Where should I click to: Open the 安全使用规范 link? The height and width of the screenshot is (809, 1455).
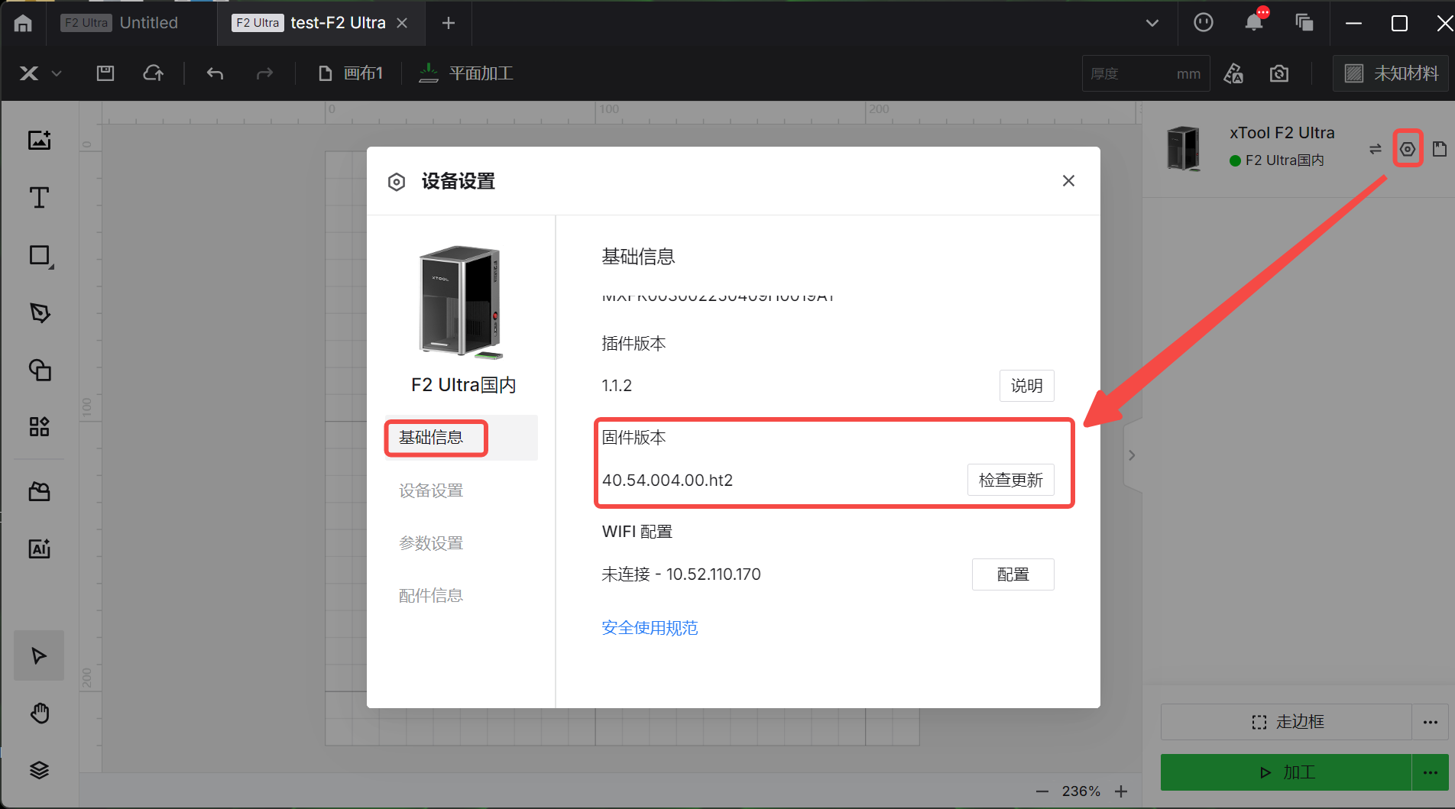click(650, 628)
